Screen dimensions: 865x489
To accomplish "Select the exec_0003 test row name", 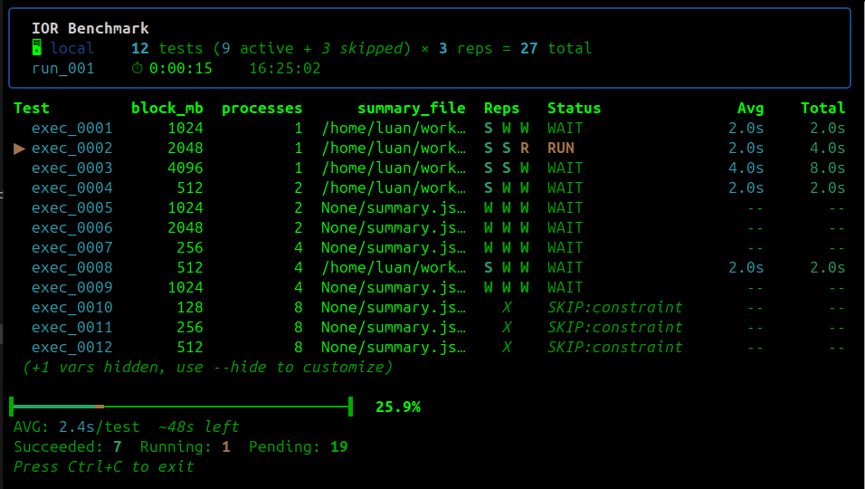I will click(x=71, y=168).
